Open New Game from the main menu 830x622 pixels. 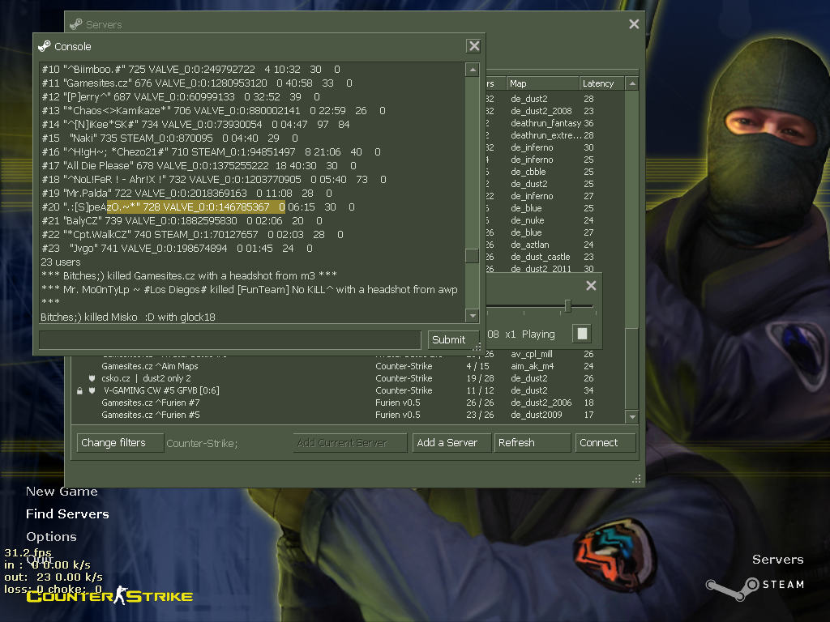62,492
